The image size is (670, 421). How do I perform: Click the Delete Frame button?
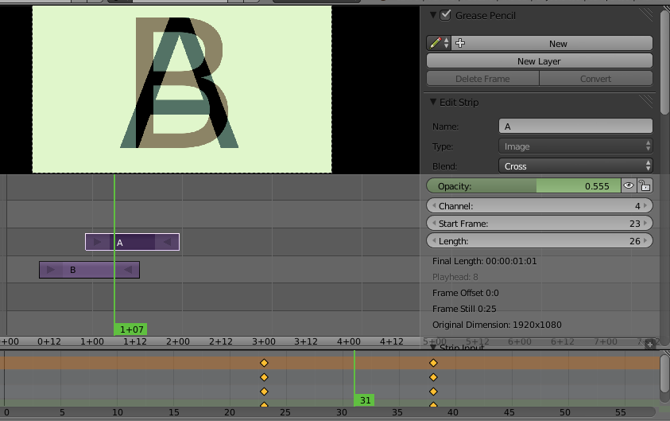coord(483,79)
